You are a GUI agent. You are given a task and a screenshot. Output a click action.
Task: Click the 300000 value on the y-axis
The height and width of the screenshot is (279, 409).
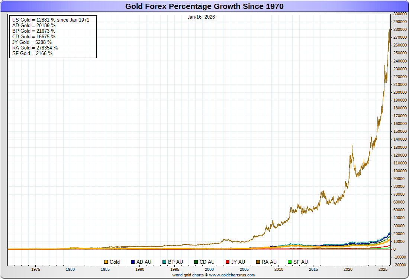tap(399, 14)
